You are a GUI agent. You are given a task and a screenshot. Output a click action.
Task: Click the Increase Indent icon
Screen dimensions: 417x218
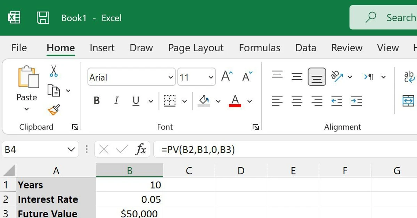click(357, 101)
